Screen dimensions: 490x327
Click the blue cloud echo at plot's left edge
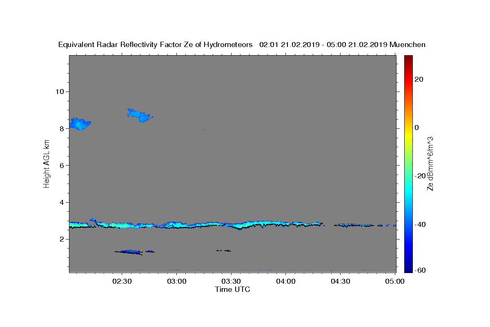tap(80, 124)
